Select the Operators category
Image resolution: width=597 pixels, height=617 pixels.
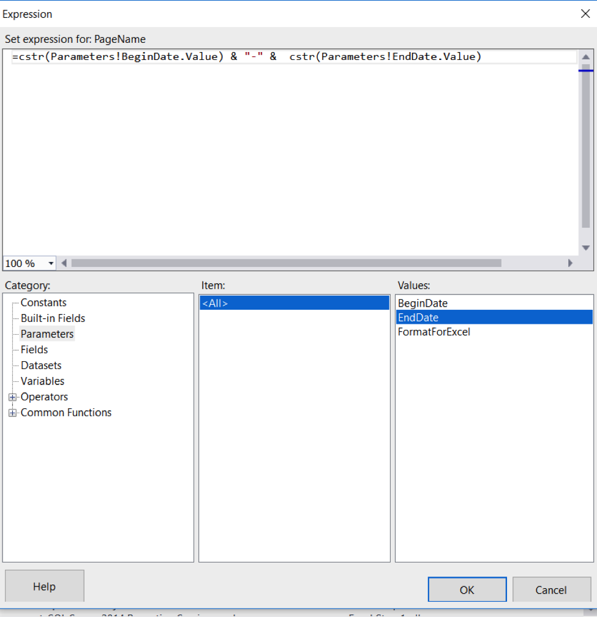(x=44, y=397)
